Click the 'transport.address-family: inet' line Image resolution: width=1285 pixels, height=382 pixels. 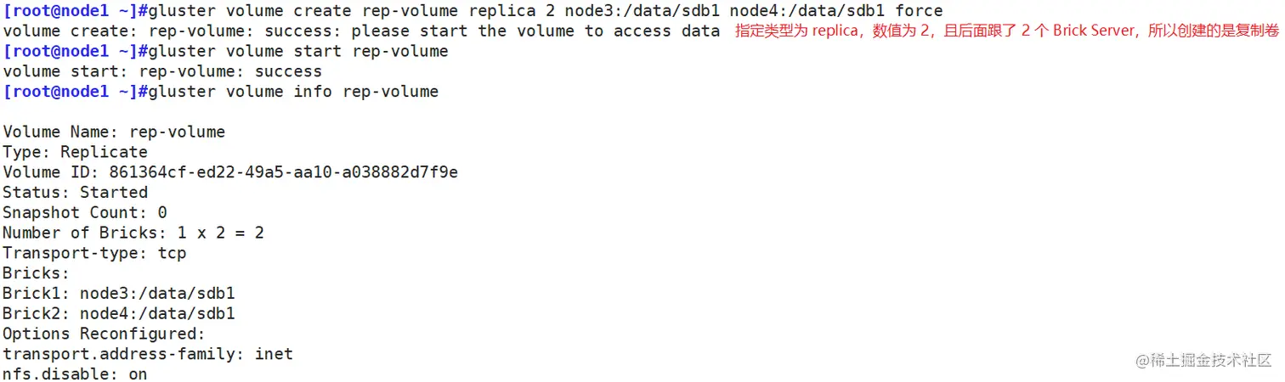point(148,354)
